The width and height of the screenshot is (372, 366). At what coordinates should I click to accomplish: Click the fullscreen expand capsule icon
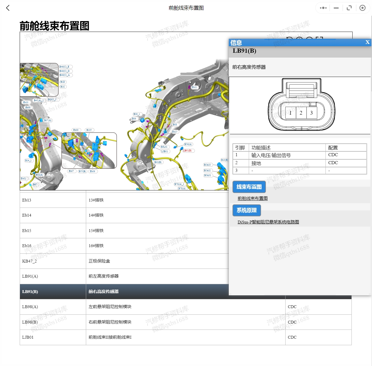(x=349, y=8)
